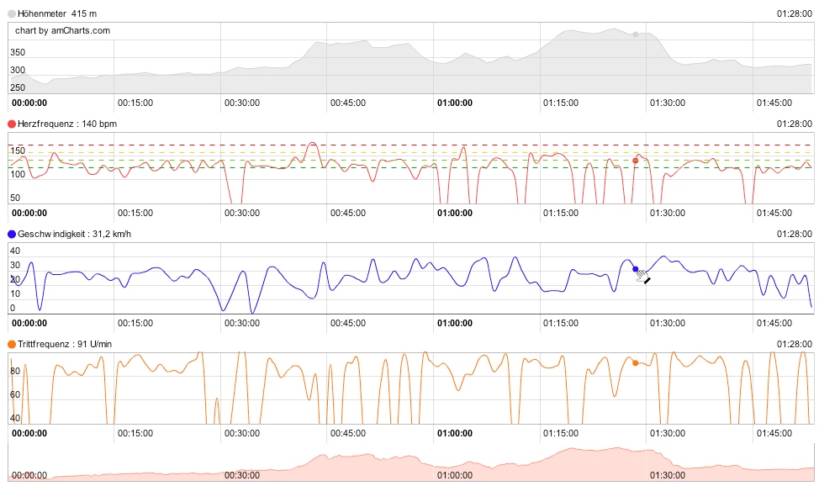Click 01:15:00 on the heart rate time axis
The image size is (819, 486).
(561, 213)
